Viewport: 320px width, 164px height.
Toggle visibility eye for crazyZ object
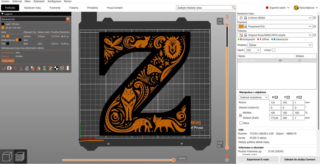(x=280, y=60)
